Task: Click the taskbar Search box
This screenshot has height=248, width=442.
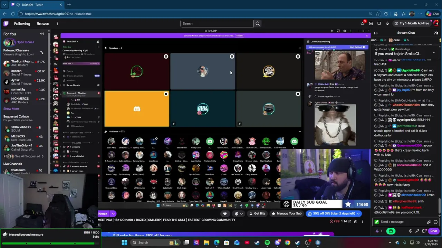Action: 155,242
